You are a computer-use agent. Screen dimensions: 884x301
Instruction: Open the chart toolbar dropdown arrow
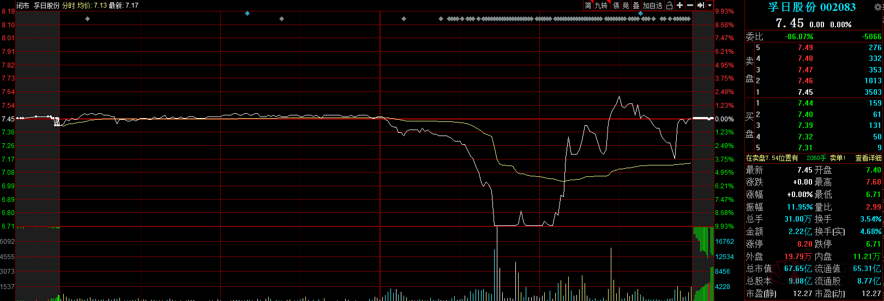pos(709,5)
